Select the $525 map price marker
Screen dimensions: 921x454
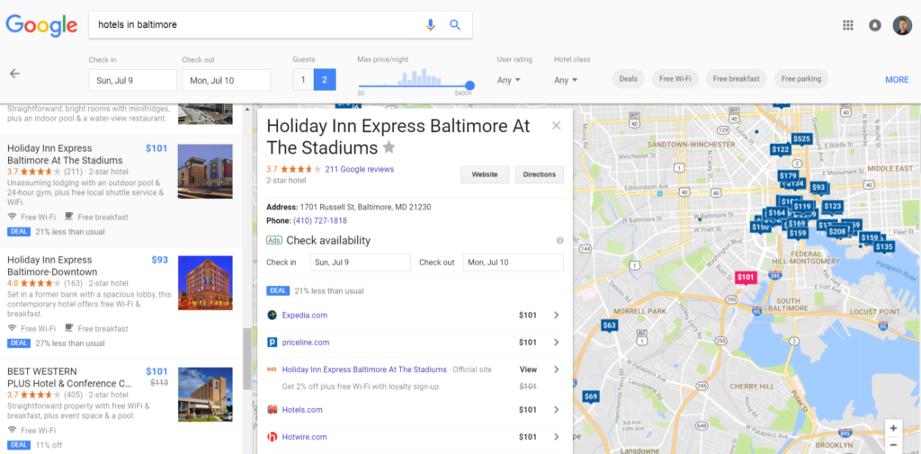801,139
